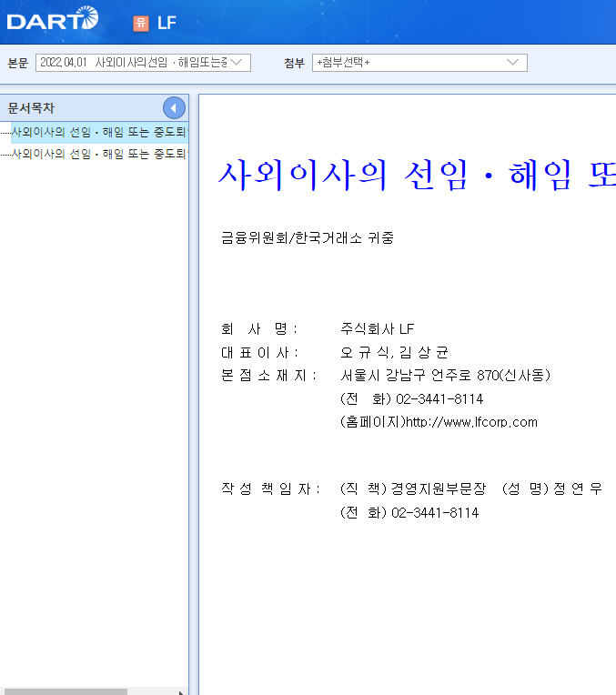Click the 작 성 책 임 자 label
616x695 pixels.
coord(270,489)
